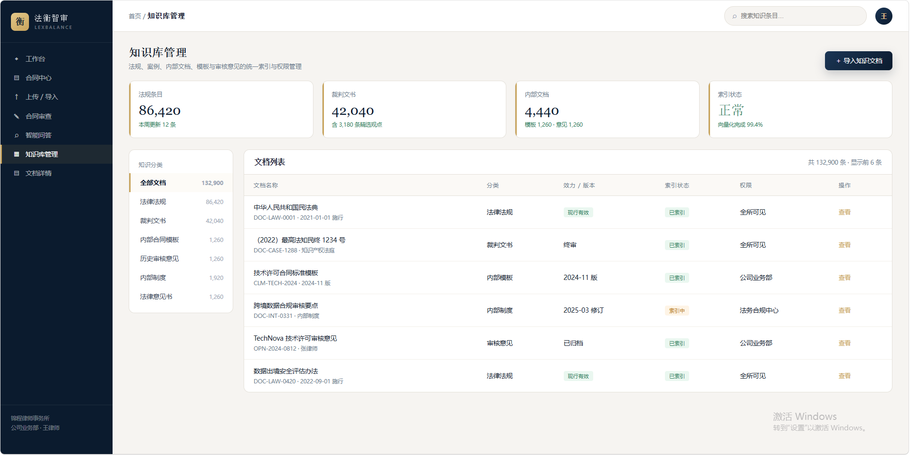Open the 工作台 sidebar item
Image resolution: width=910 pixels, height=455 pixels.
click(57, 59)
